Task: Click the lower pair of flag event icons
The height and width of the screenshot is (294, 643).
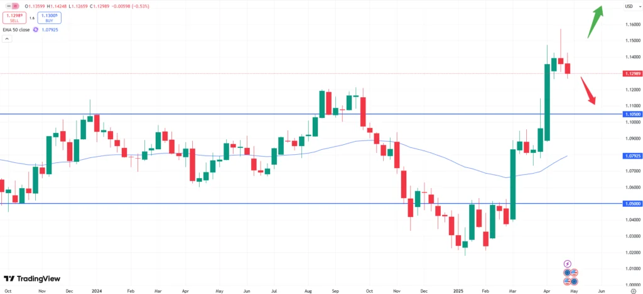Action: (571, 281)
